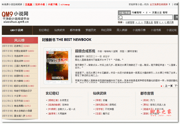Open novel 不死神凰
This screenshot has width=180, height=124.
coord(109,109)
